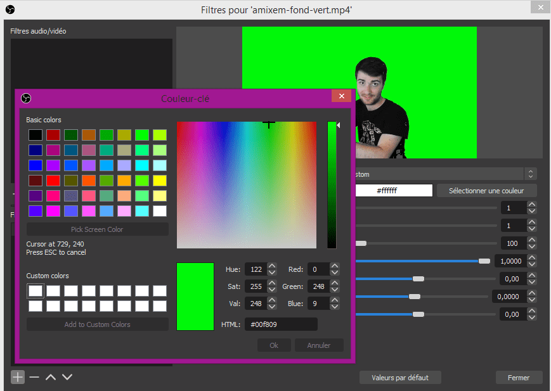Select the black basic color swatch
Image resolution: width=551 pixels, height=391 pixels.
point(36,135)
